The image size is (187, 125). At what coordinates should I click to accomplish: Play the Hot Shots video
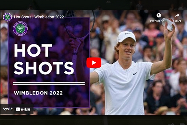[x=94, y=63]
